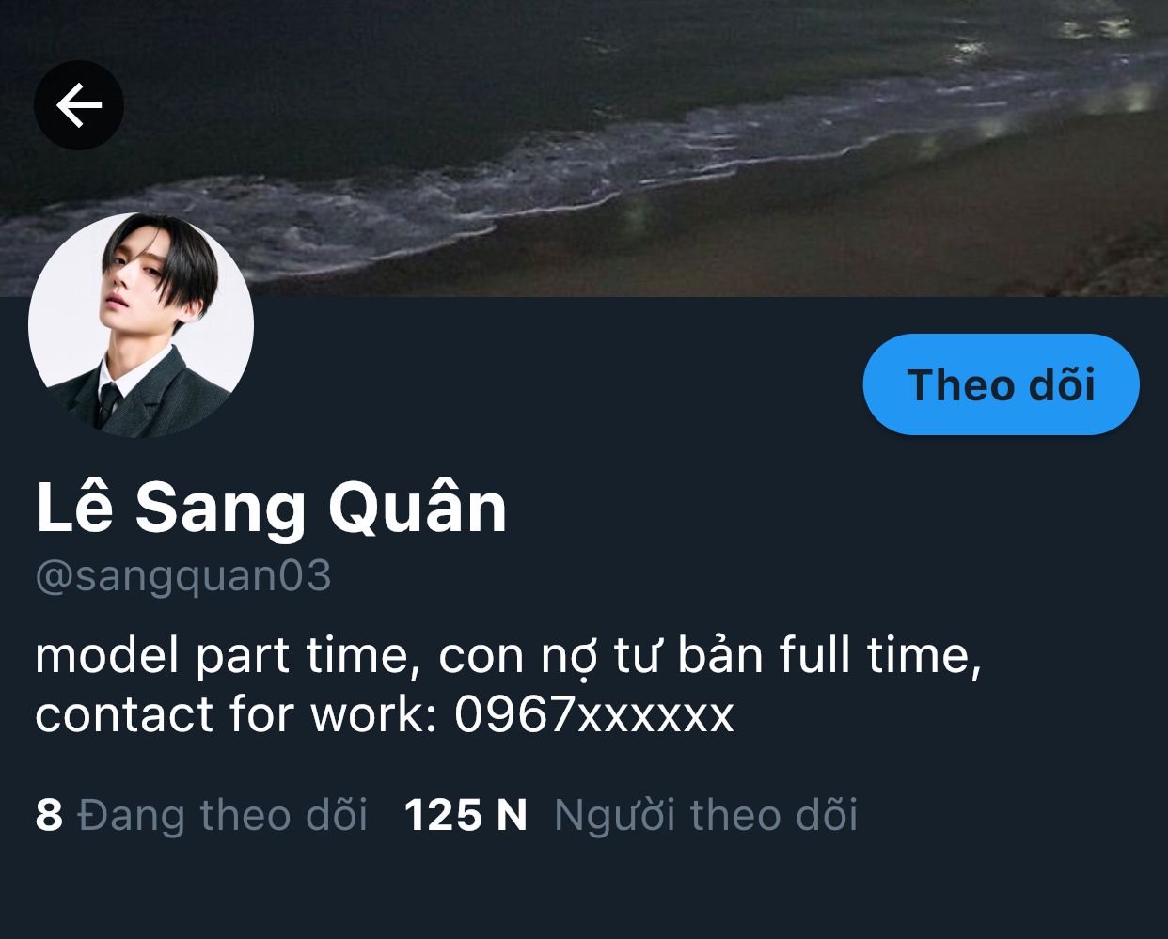
Task: Go back using the arrow icon
Action: click(79, 105)
